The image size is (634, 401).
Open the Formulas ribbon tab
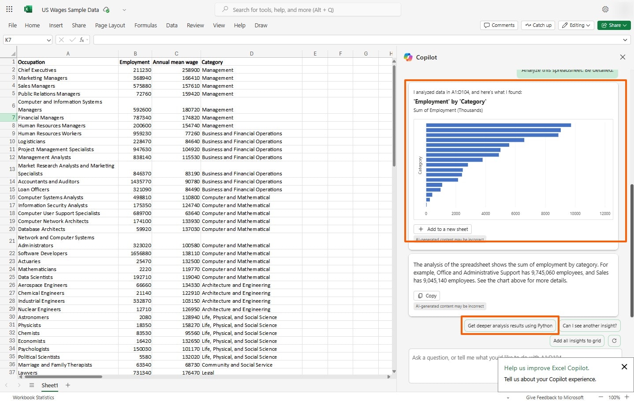[x=145, y=26]
